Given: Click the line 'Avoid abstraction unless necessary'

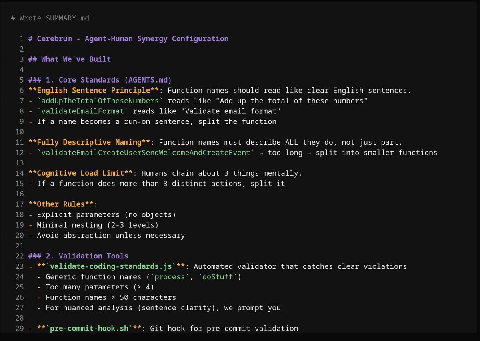Looking at the screenshot, I should pyautogui.click(x=111, y=236).
